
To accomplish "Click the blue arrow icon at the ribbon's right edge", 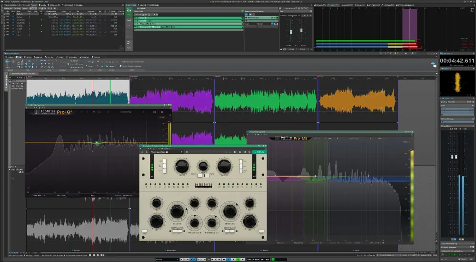I will (433, 63).
